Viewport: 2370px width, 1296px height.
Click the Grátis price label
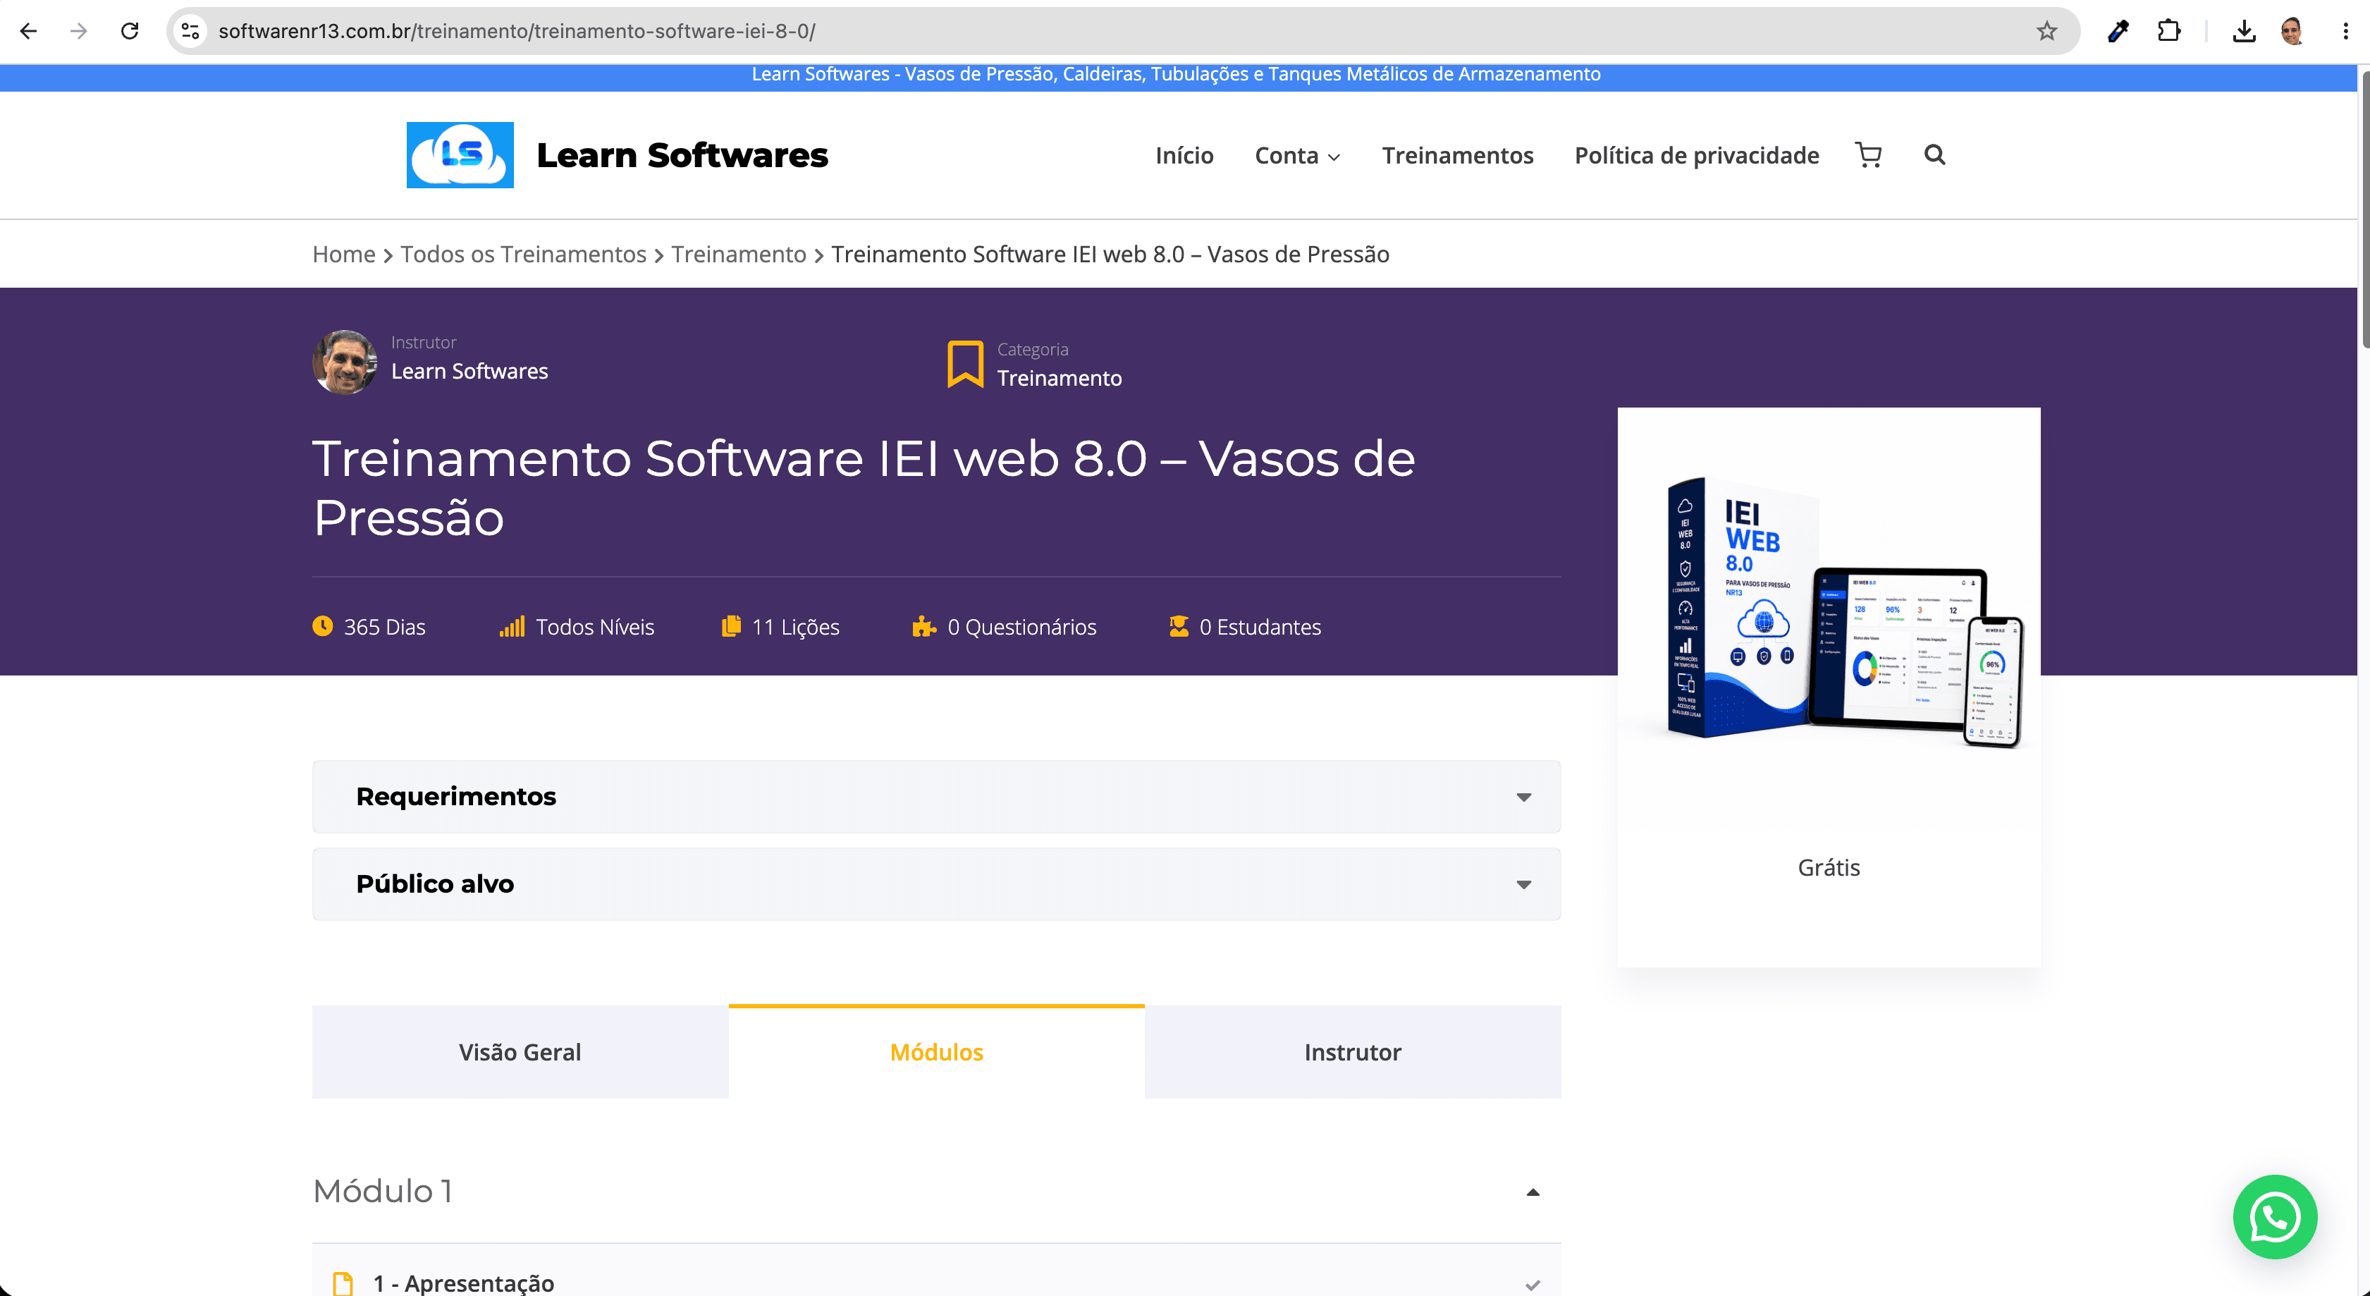pos(1828,867)
